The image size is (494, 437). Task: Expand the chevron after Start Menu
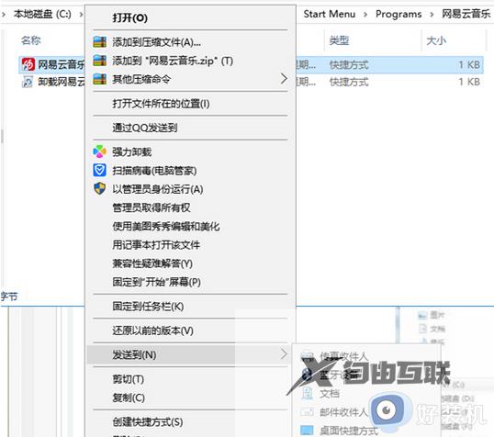click(x=365, y=15)
